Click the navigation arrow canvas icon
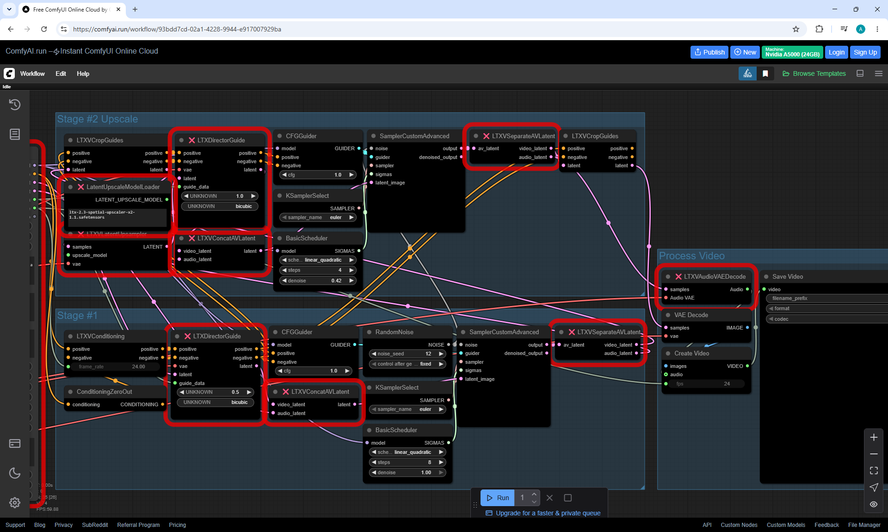 874,487
